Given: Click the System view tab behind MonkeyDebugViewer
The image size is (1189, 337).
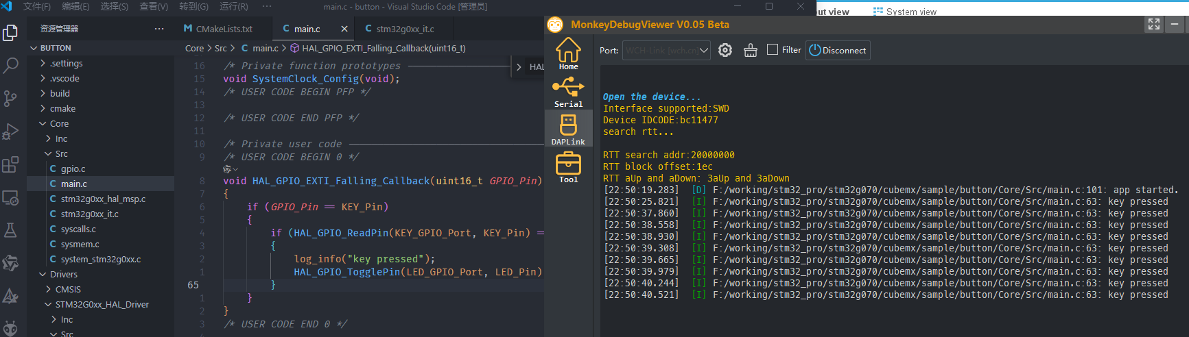Looking at the screenshot, I should [904, 11].
